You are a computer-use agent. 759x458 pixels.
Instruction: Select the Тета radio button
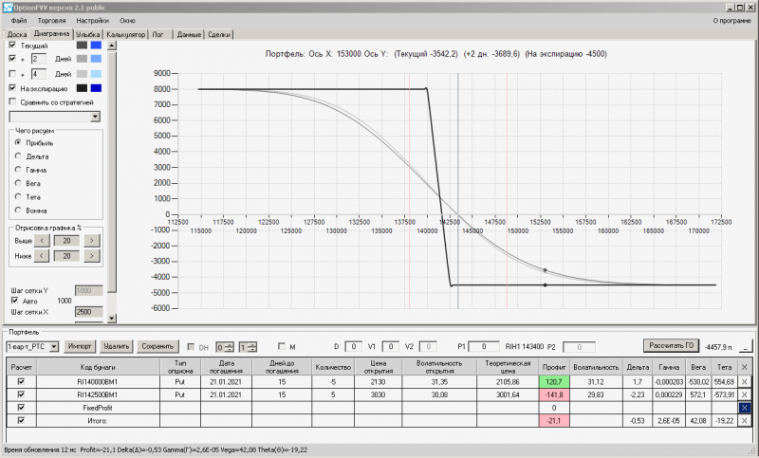pos(18,197)
